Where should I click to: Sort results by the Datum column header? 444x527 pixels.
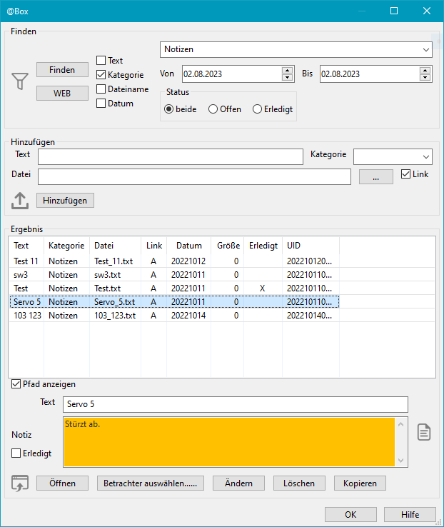[x=189, y=246]
